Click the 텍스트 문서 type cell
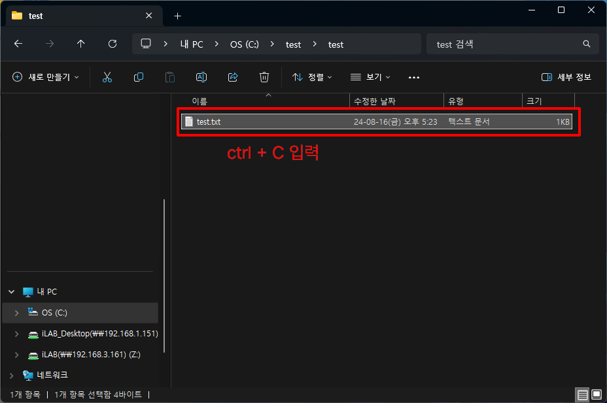 469,121
